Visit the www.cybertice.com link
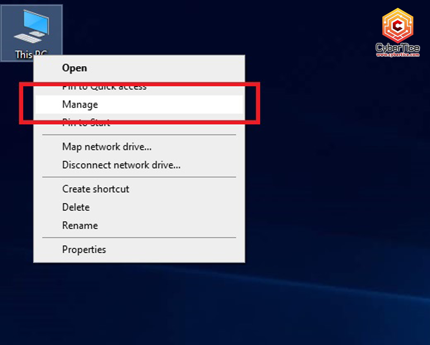Image resolution: width=430 pixels, height=345 pixels. [398, 55]
